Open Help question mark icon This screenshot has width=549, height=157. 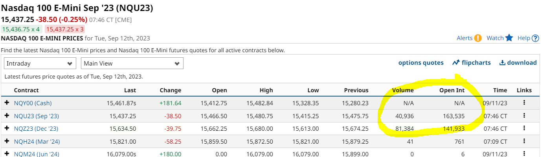[535, 38]
